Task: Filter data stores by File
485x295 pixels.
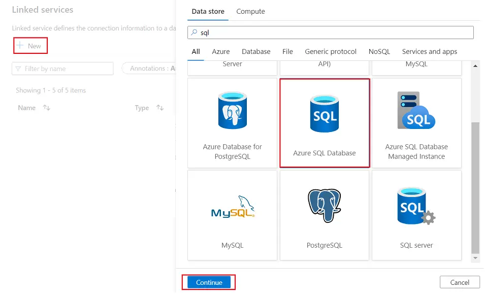Action: pos(287,51)
